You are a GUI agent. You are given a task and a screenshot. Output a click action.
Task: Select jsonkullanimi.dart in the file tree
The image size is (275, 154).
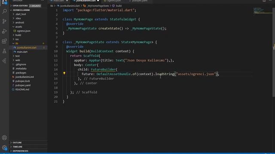[x=27, y=47]
